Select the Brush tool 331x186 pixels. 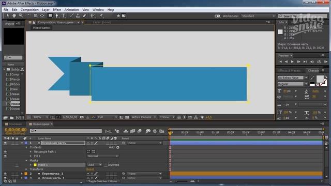click(72, 16)
